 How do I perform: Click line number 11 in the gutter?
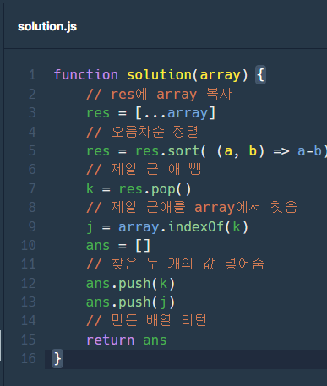pyautogui.click(x=29, y=264)
